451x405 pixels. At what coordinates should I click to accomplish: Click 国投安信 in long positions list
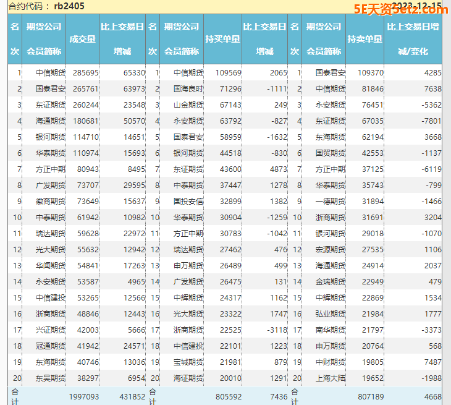click(x=188, y=202)
